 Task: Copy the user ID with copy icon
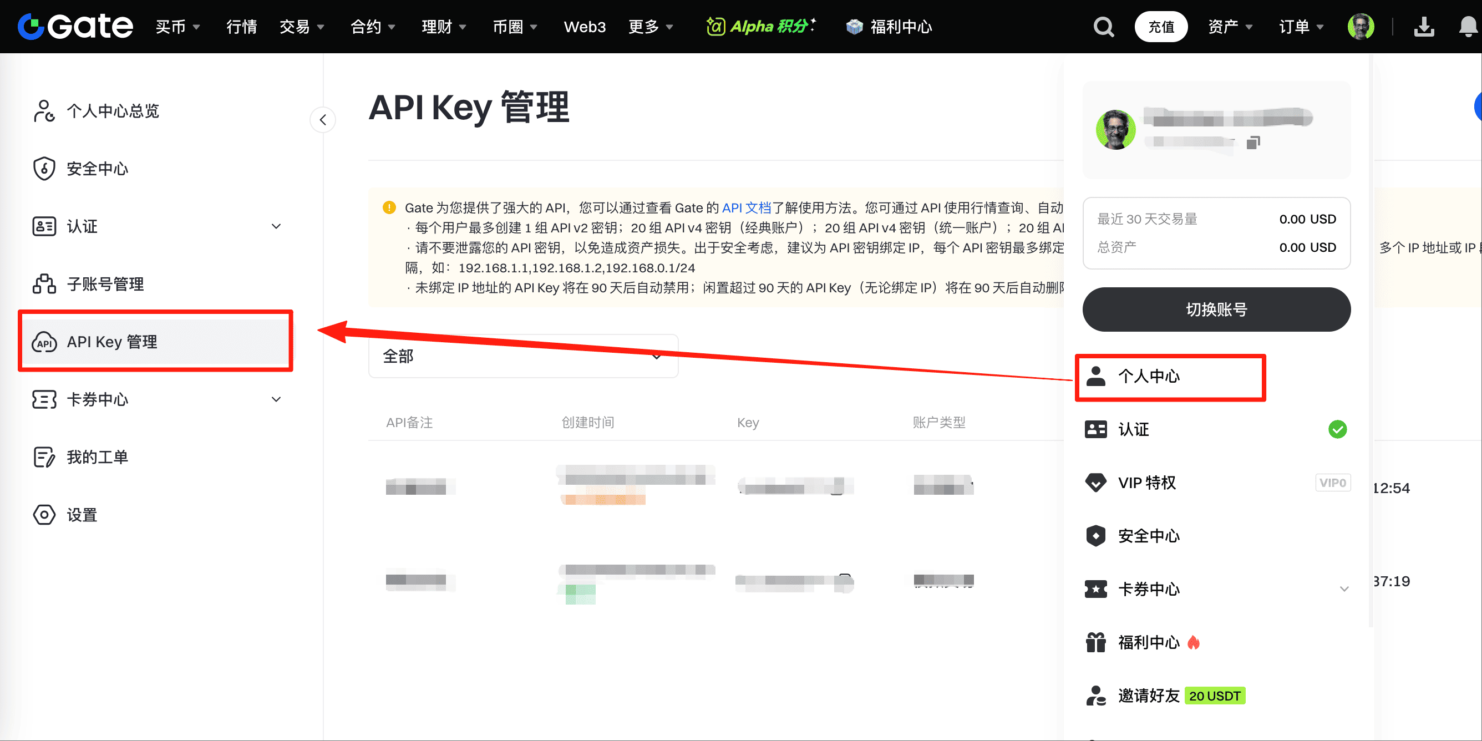coord(1253,142)
